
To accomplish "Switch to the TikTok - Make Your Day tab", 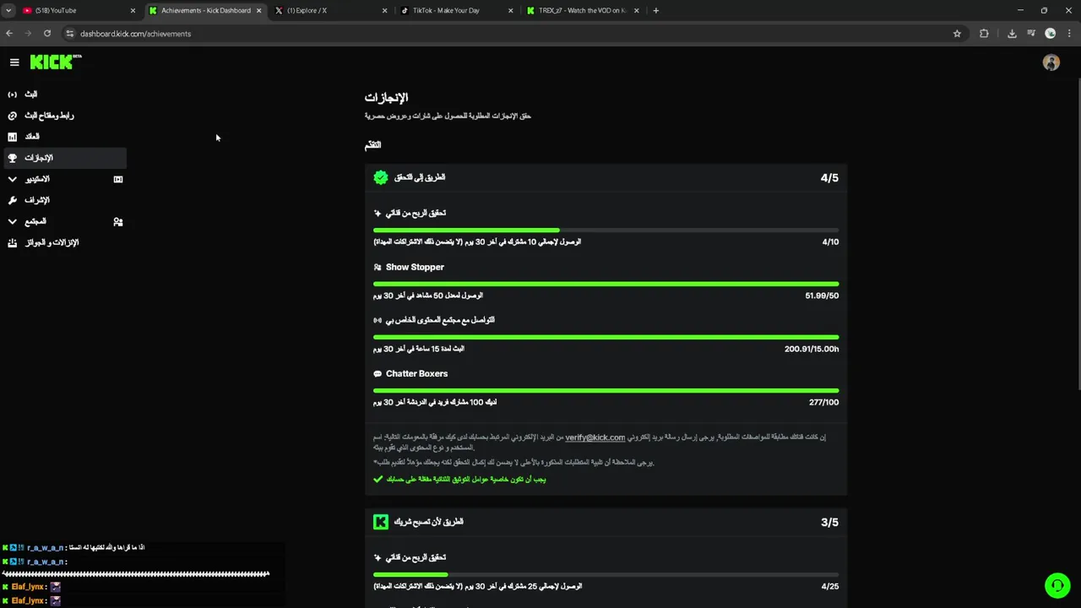I will click(448, 11).
